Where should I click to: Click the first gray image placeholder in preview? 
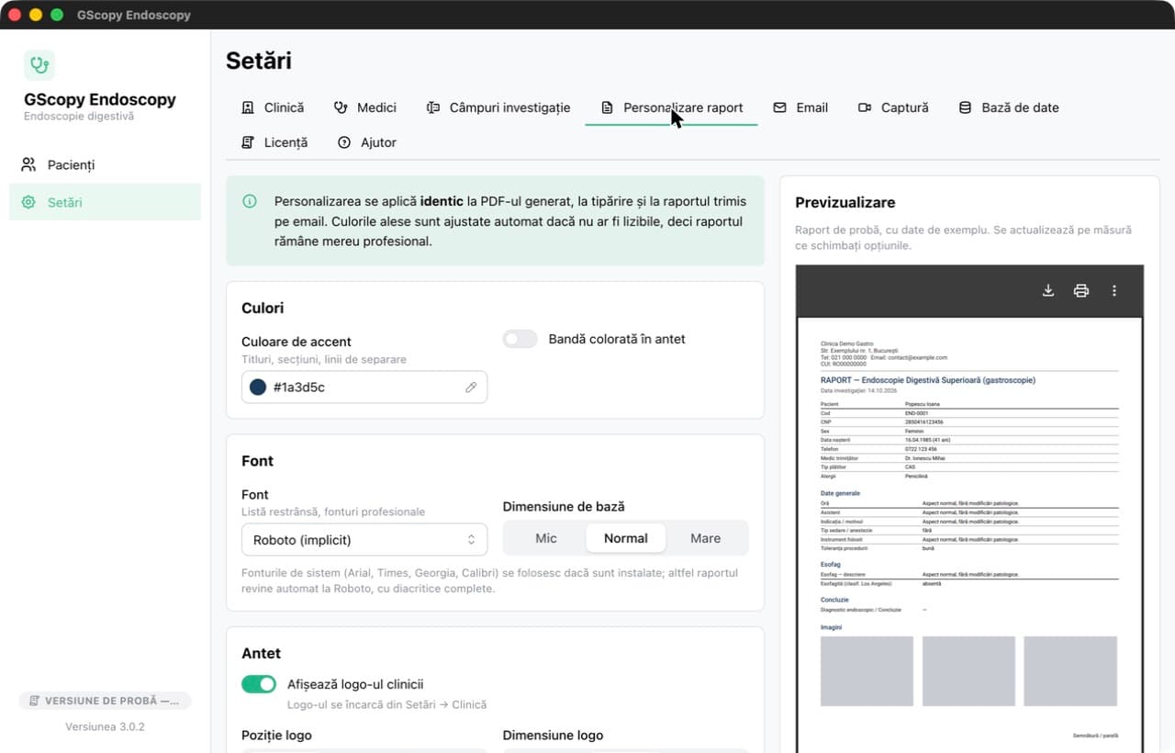pos(867,671)
